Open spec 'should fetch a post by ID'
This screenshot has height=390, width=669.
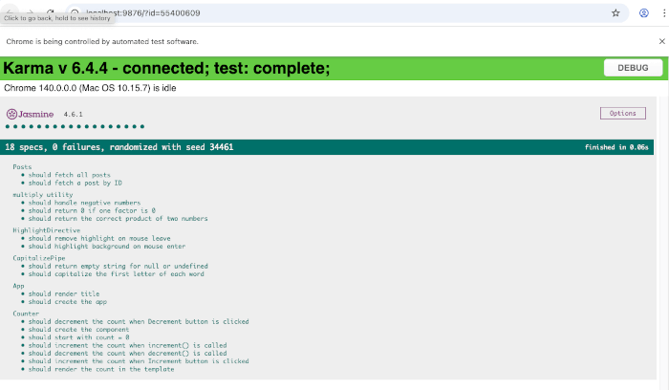pyautogui.click(x=76, y=183)
